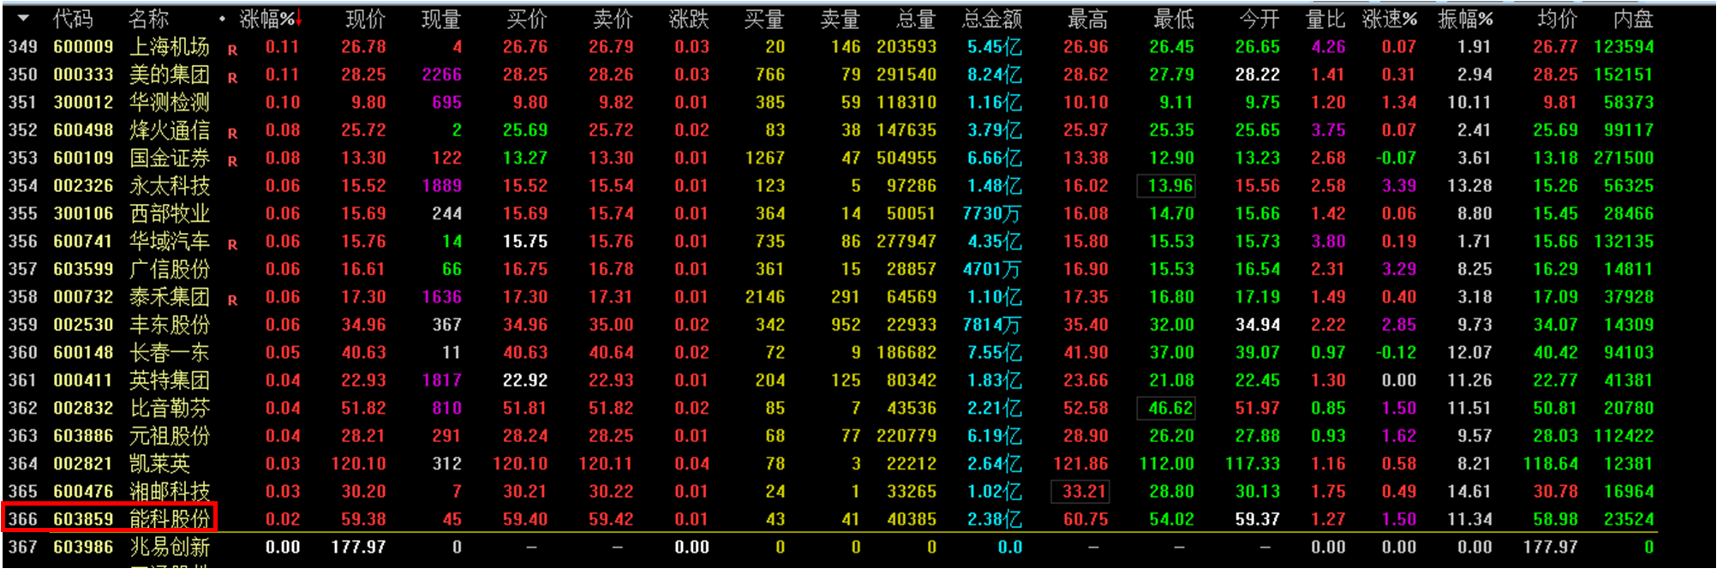Viewport: 1717px width, 569px height.
Task: Sort by the 现量 column header
Action: click(x=441, y=18)
